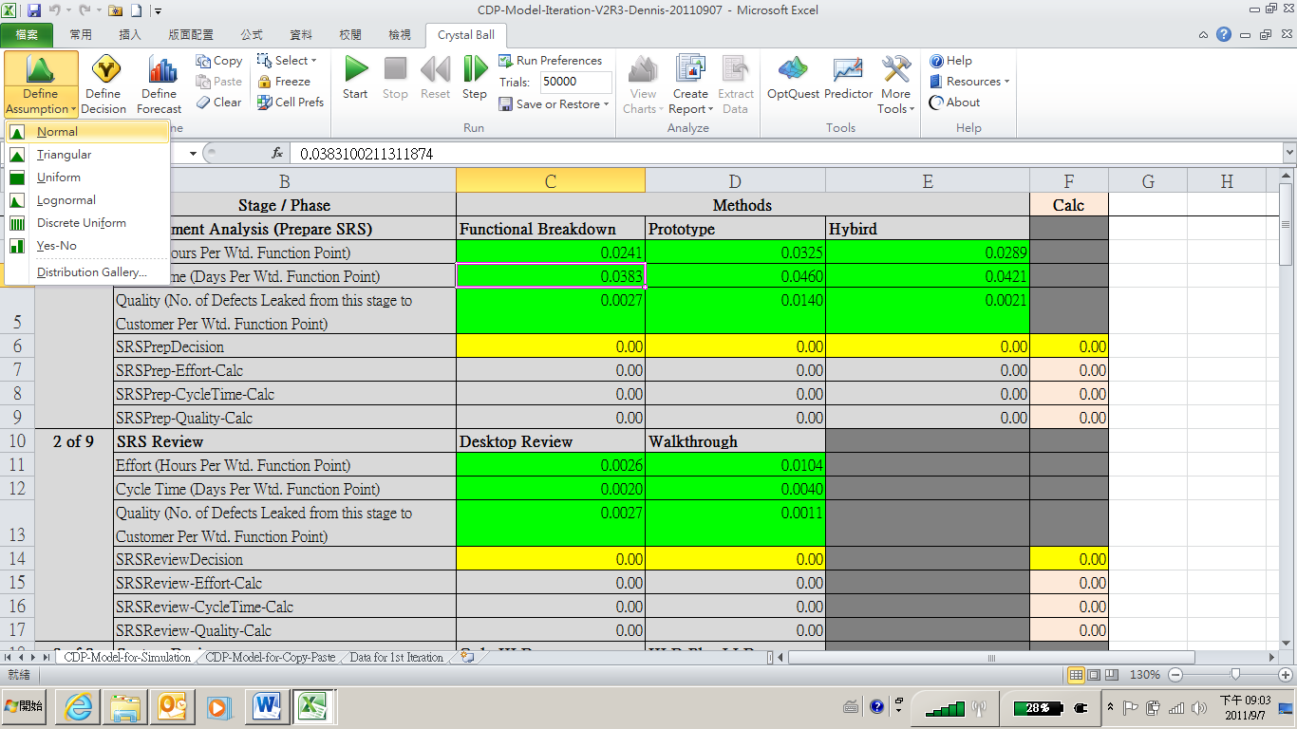Open the Data for 1st Iteration sheet
Image resolution: width=1297 pixels, height=729 pixels.
pos(396,657)
